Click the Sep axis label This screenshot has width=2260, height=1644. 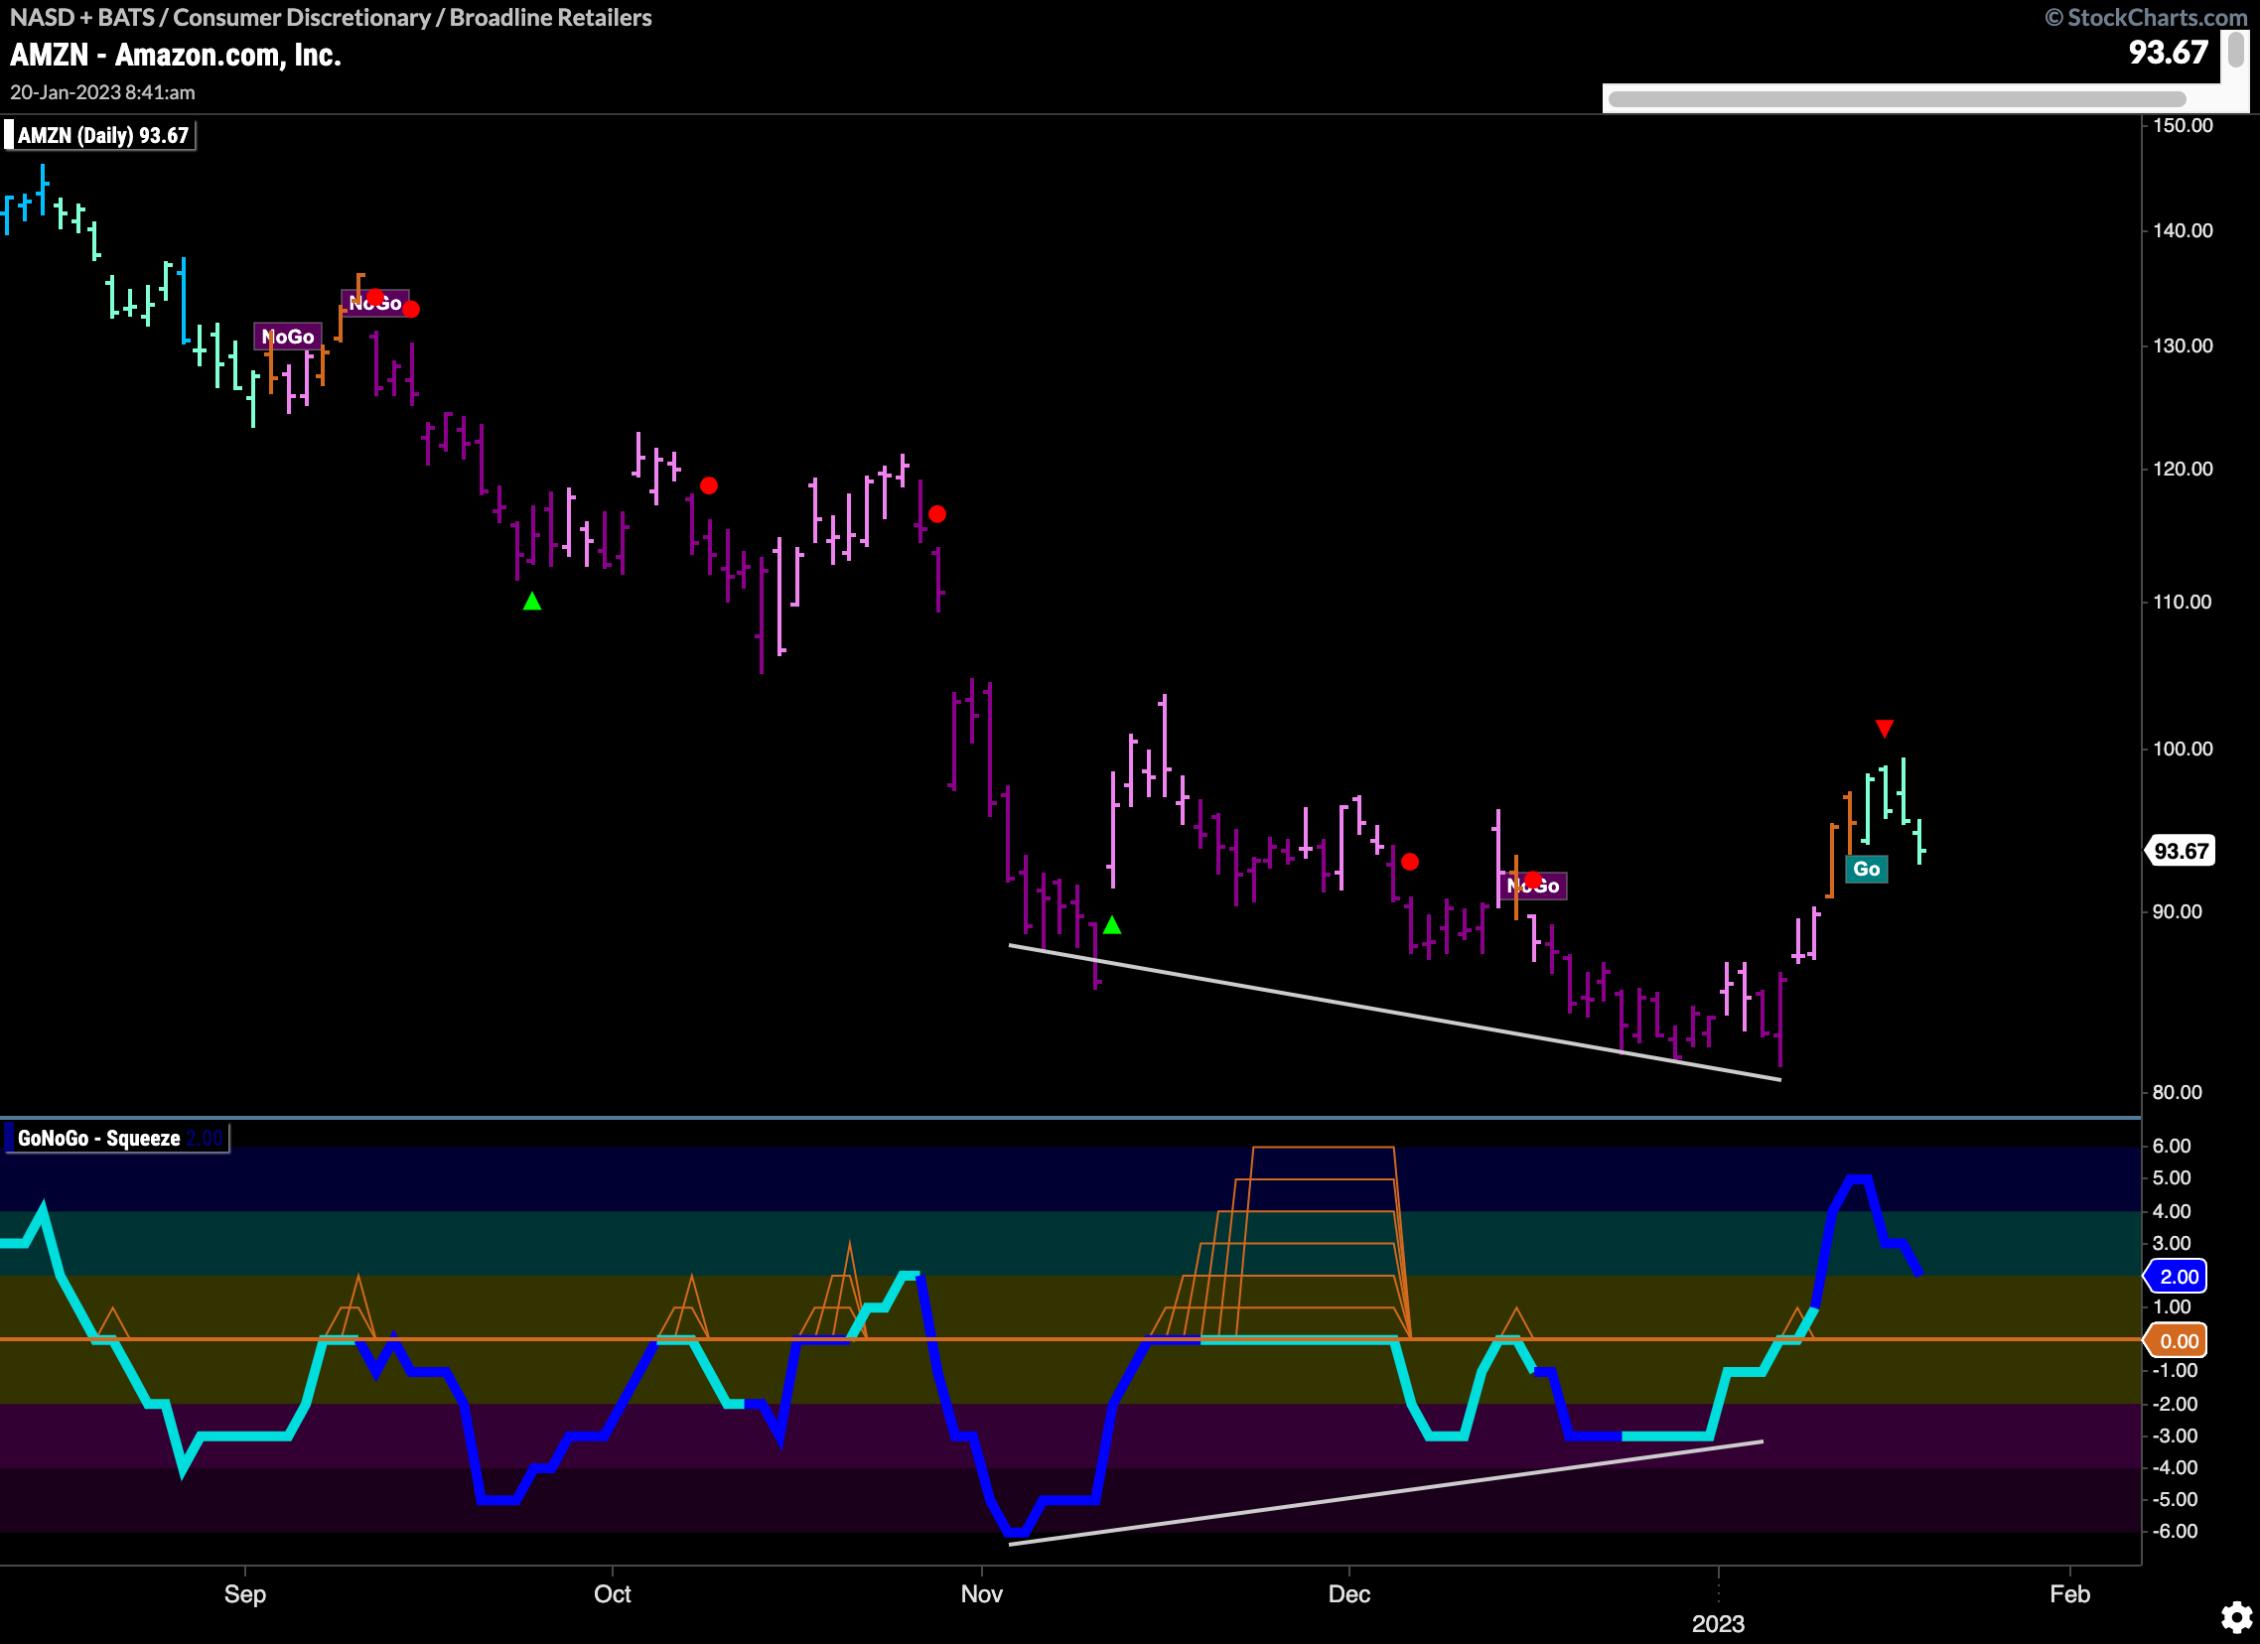[x=244, y=1593]
